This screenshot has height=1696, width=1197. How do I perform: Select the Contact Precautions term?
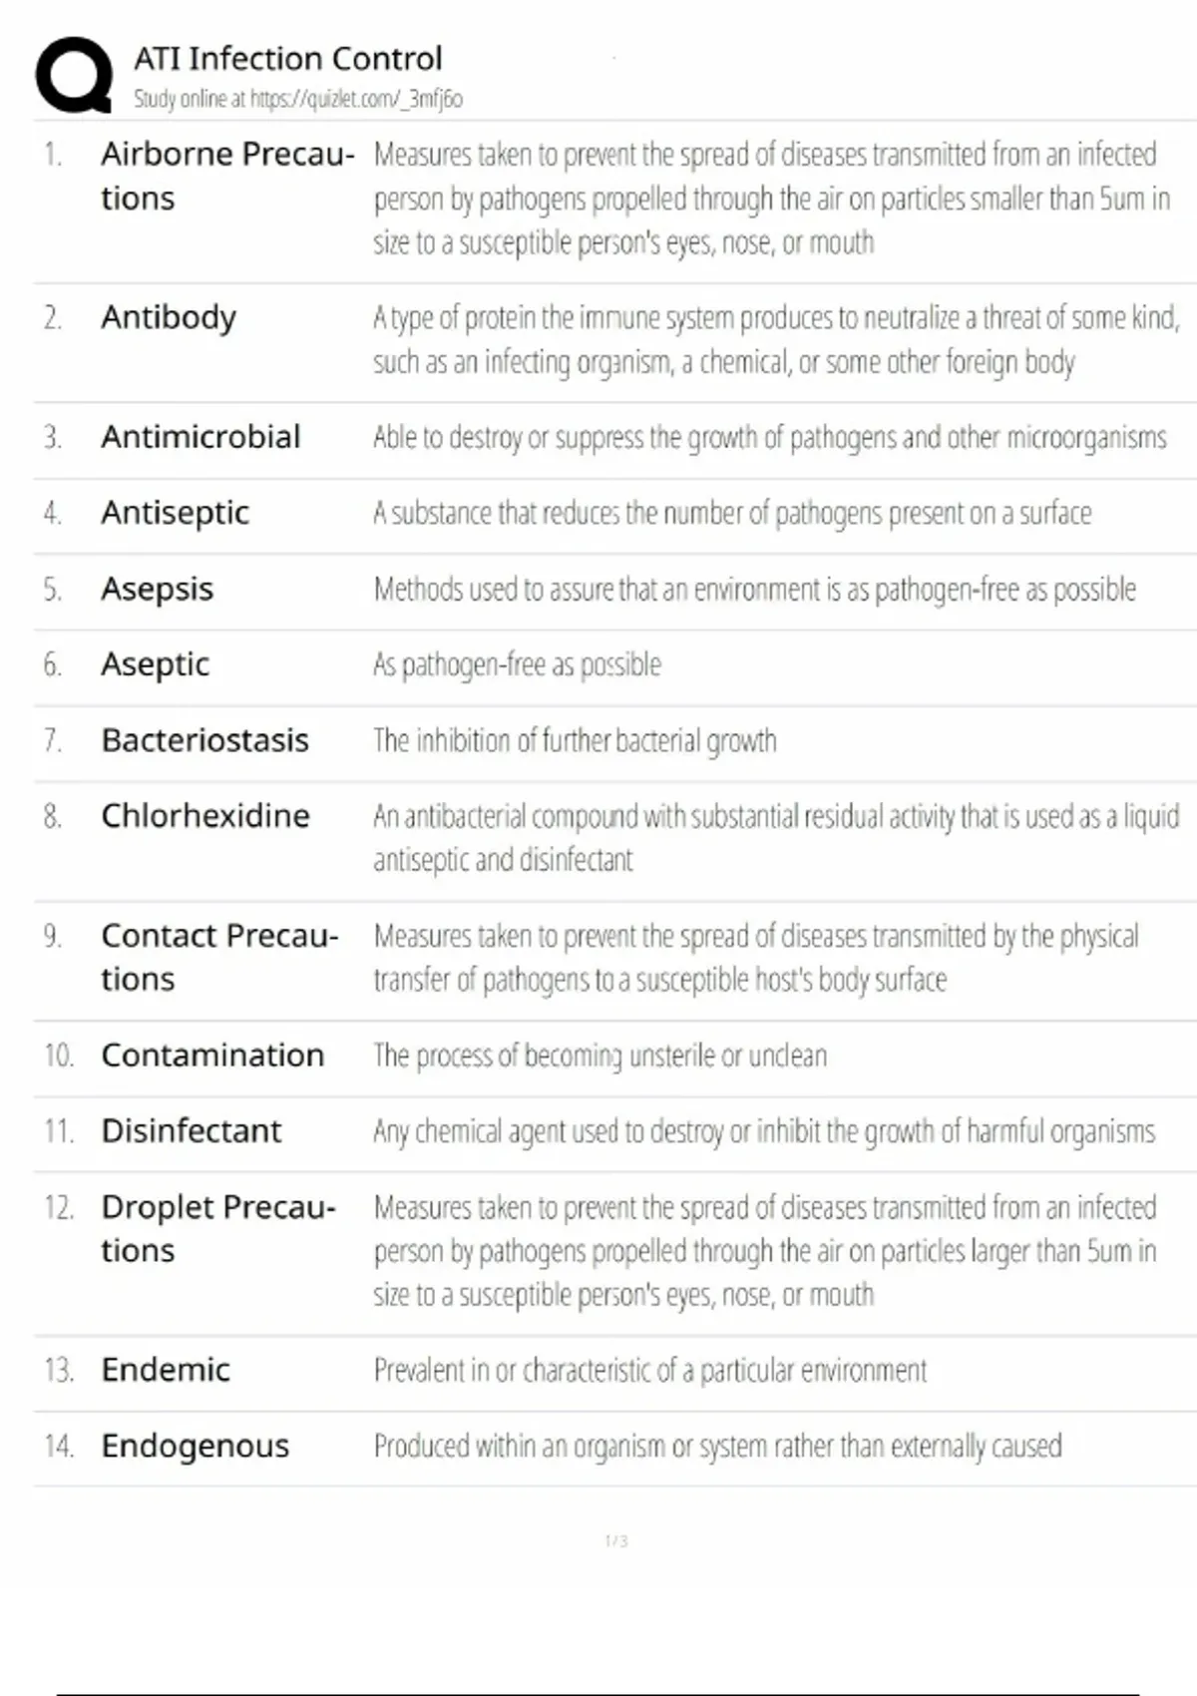point(219,957)
